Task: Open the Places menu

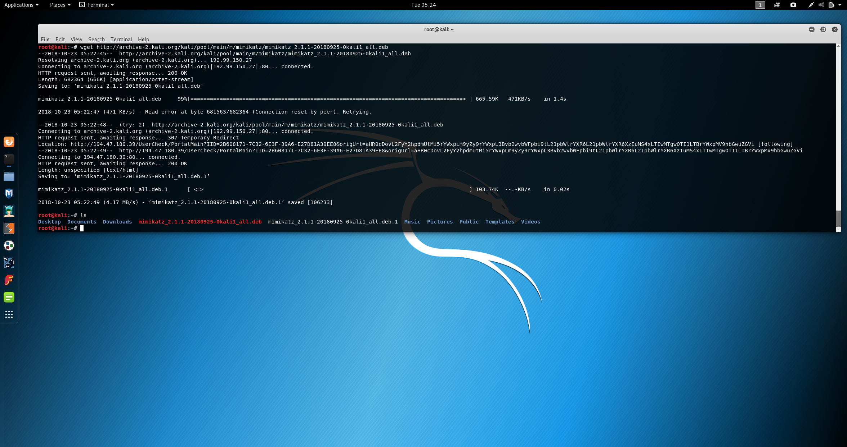Action: pyautogui.click(x=60, y=5)
